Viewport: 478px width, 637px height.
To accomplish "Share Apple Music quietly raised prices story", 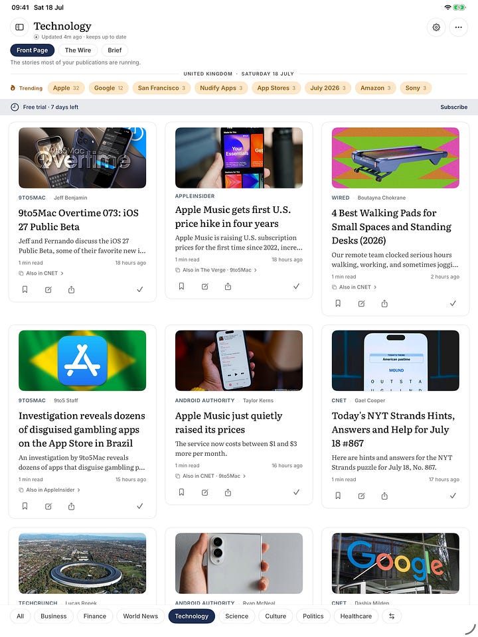I will click(x=228, y=492).
